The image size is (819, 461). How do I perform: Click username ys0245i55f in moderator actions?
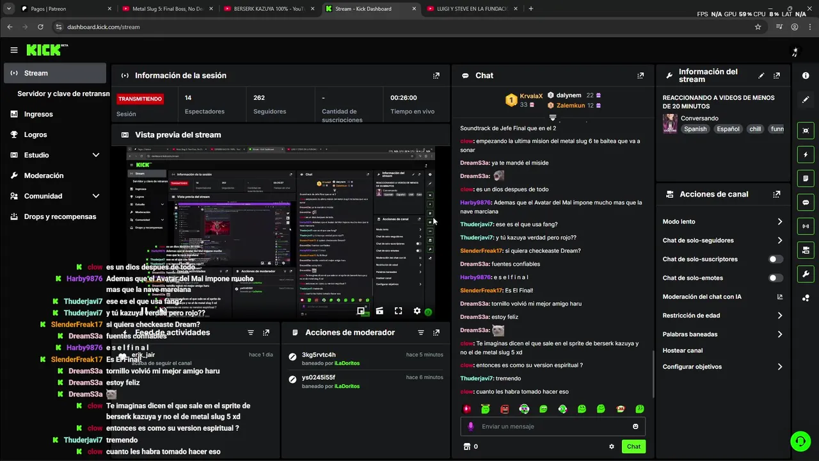319,378
